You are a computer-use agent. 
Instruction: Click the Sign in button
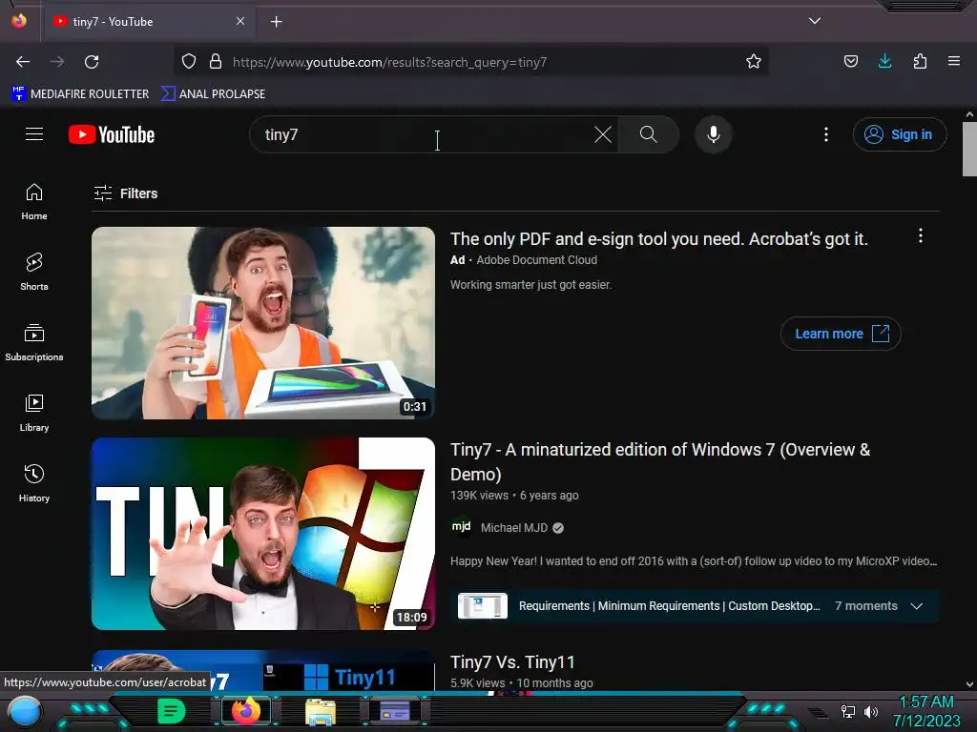[x=900, y=134]
